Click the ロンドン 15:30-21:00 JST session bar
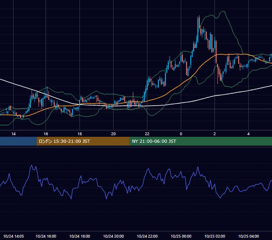This screenshot has width=272, height=240. click(83, 141)
